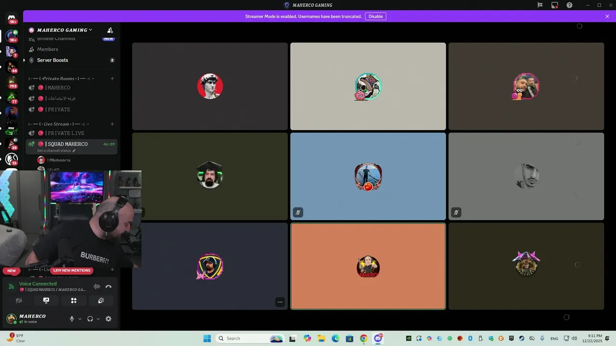Join the | PRIVATE LIVE voice channel

pos(71,133)
